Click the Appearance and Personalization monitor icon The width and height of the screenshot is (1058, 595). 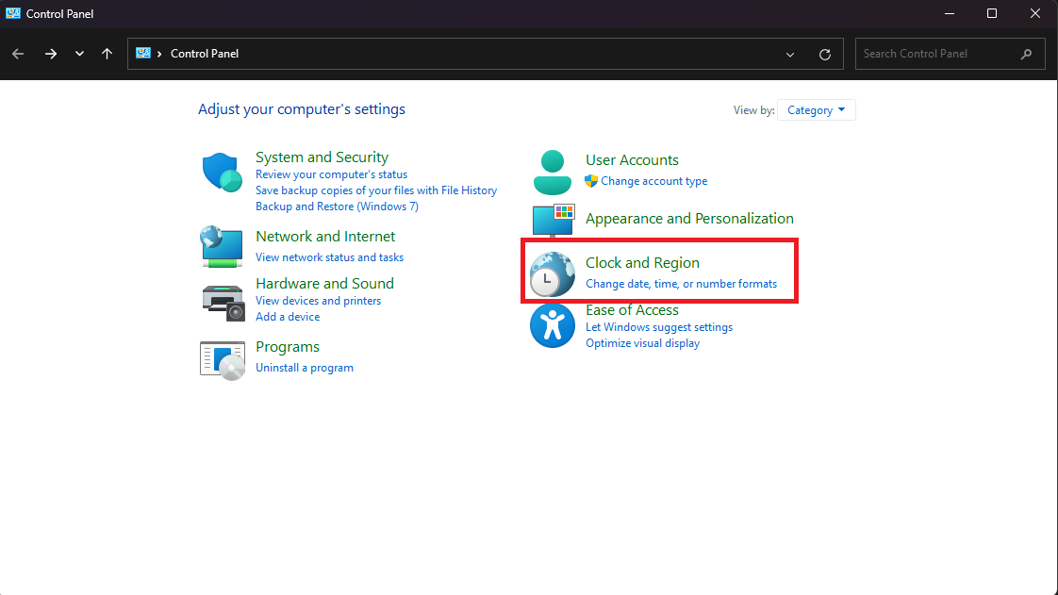(x=553, y=222)
